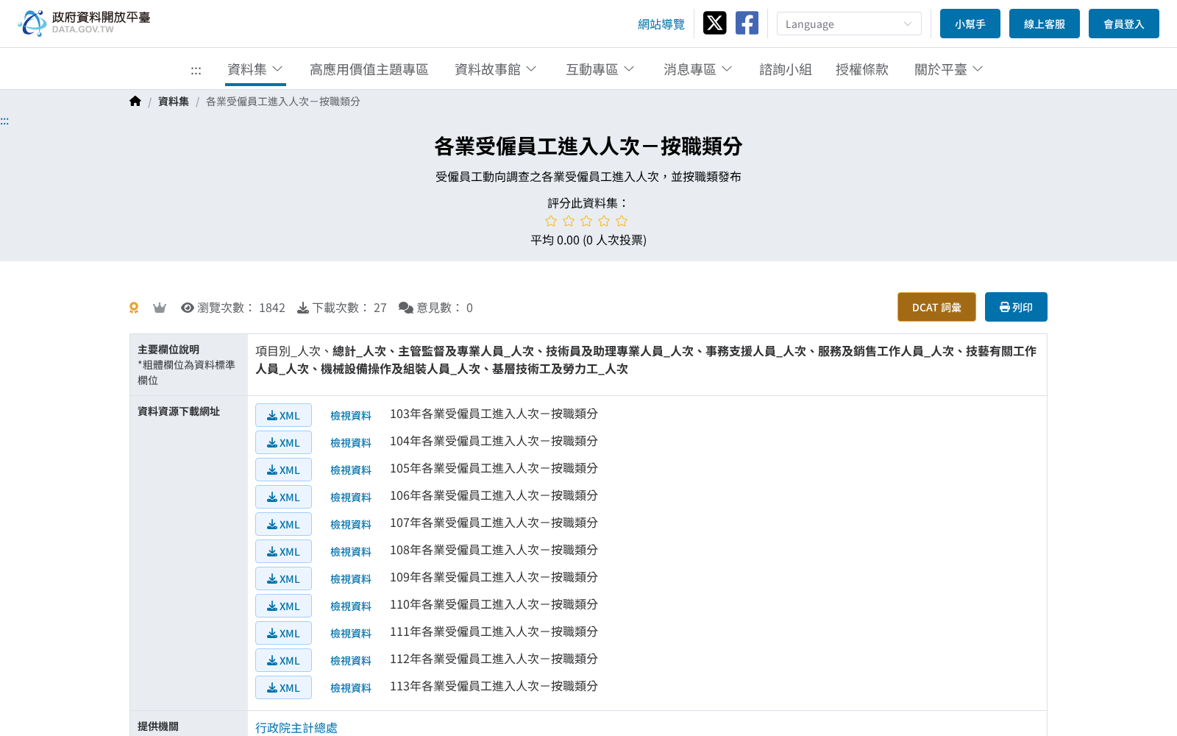
Task: Download XML for 104年 dataset
Action: 283,442
